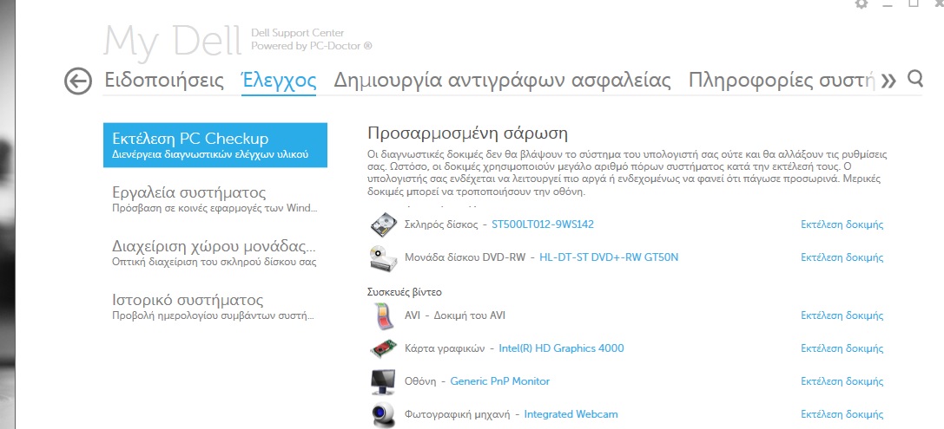Open Ιστορικό συστήματος sidebar item
The width and height of the screenshot is (944, 429).
tap(215, 307)
